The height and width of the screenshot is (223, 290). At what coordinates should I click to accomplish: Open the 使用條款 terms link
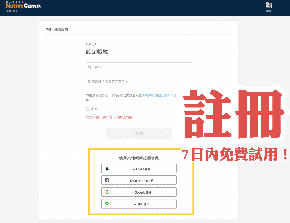[148, 95]
